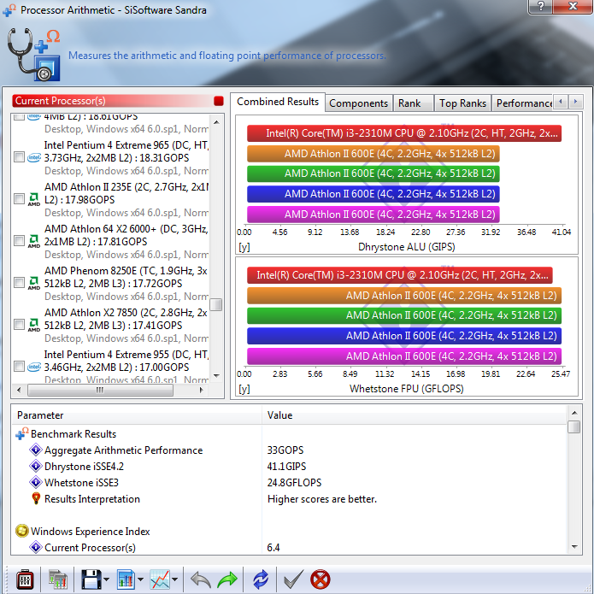This screenshot has height=594, width=594.
Task: Click the processor list vertical scrollbar thumb
Action: coord(216,304)
